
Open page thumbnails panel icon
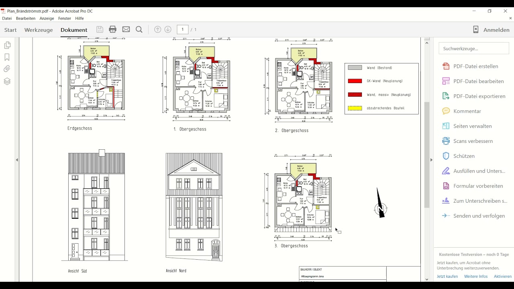(7, 45)
